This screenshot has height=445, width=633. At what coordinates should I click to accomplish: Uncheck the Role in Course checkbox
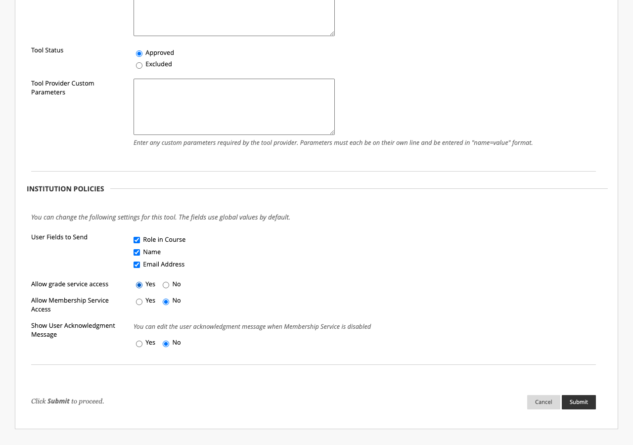click(137, 240)
